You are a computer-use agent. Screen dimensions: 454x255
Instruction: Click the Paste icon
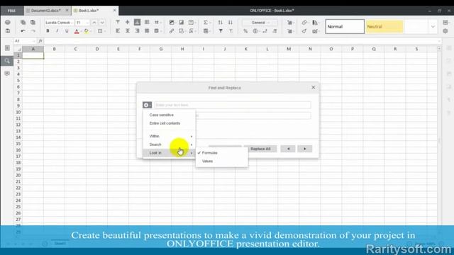(33, 22)
